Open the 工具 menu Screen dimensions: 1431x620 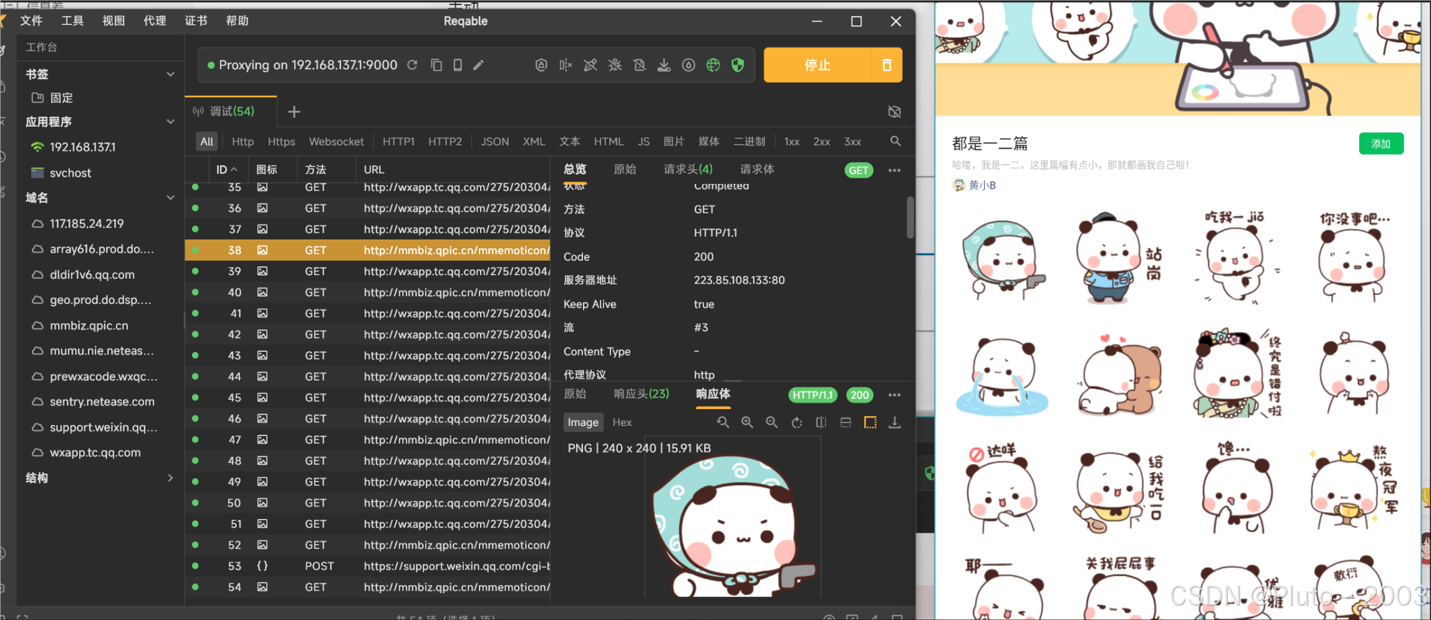(72, 21)
